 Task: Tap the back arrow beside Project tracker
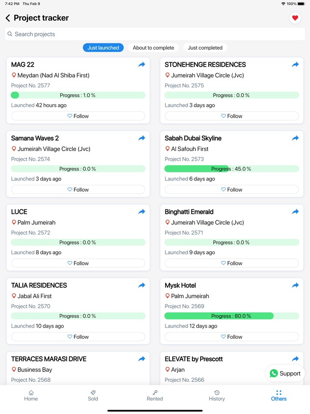click(x=8, y=18)
